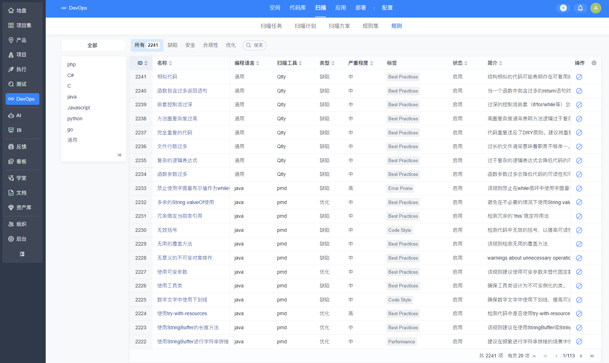Open the 代码库 top menu
The width and height of the screenshot is (609, 363).
(297, 8)
